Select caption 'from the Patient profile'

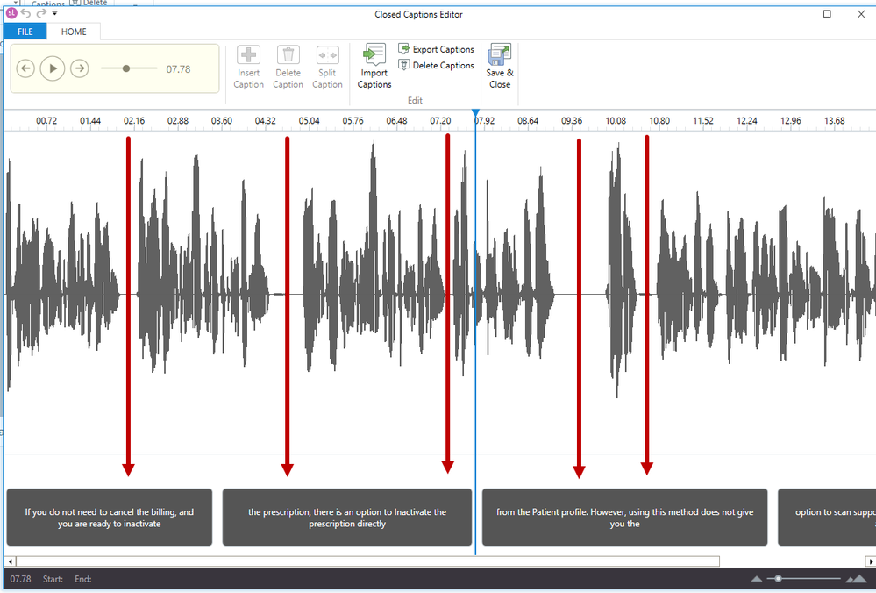click(x=624, y=518)
